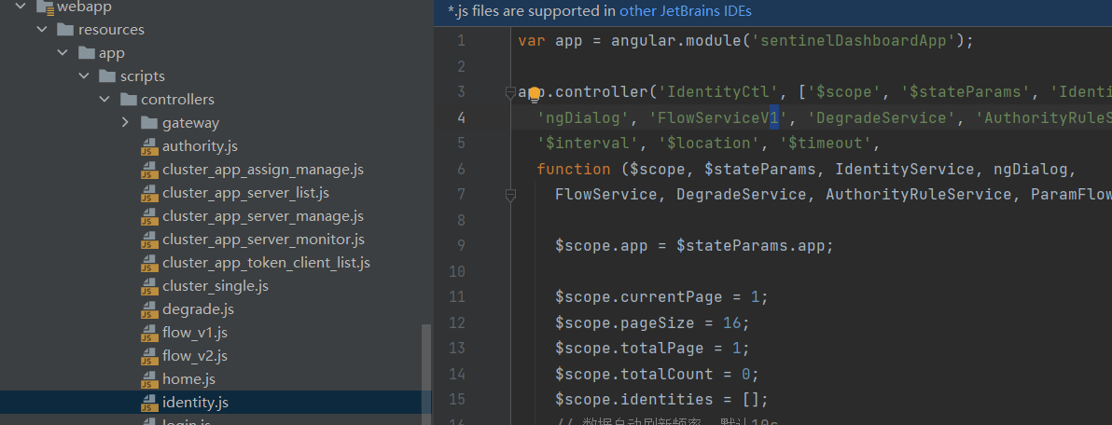The width and height of the screenshot is (1112, 425).
Task: Open cluster_app_assign_manage.js file
Action: click(x=262, y=170)
